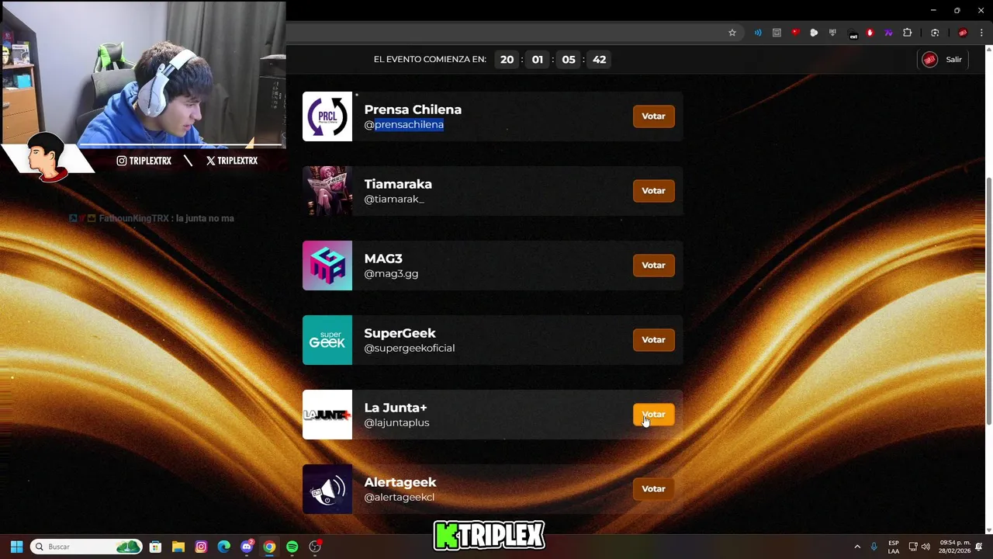This screenshot has height=559, width=993.
Task: Open the La Junta+ logo thumbnail
Action: click(327, 415)
